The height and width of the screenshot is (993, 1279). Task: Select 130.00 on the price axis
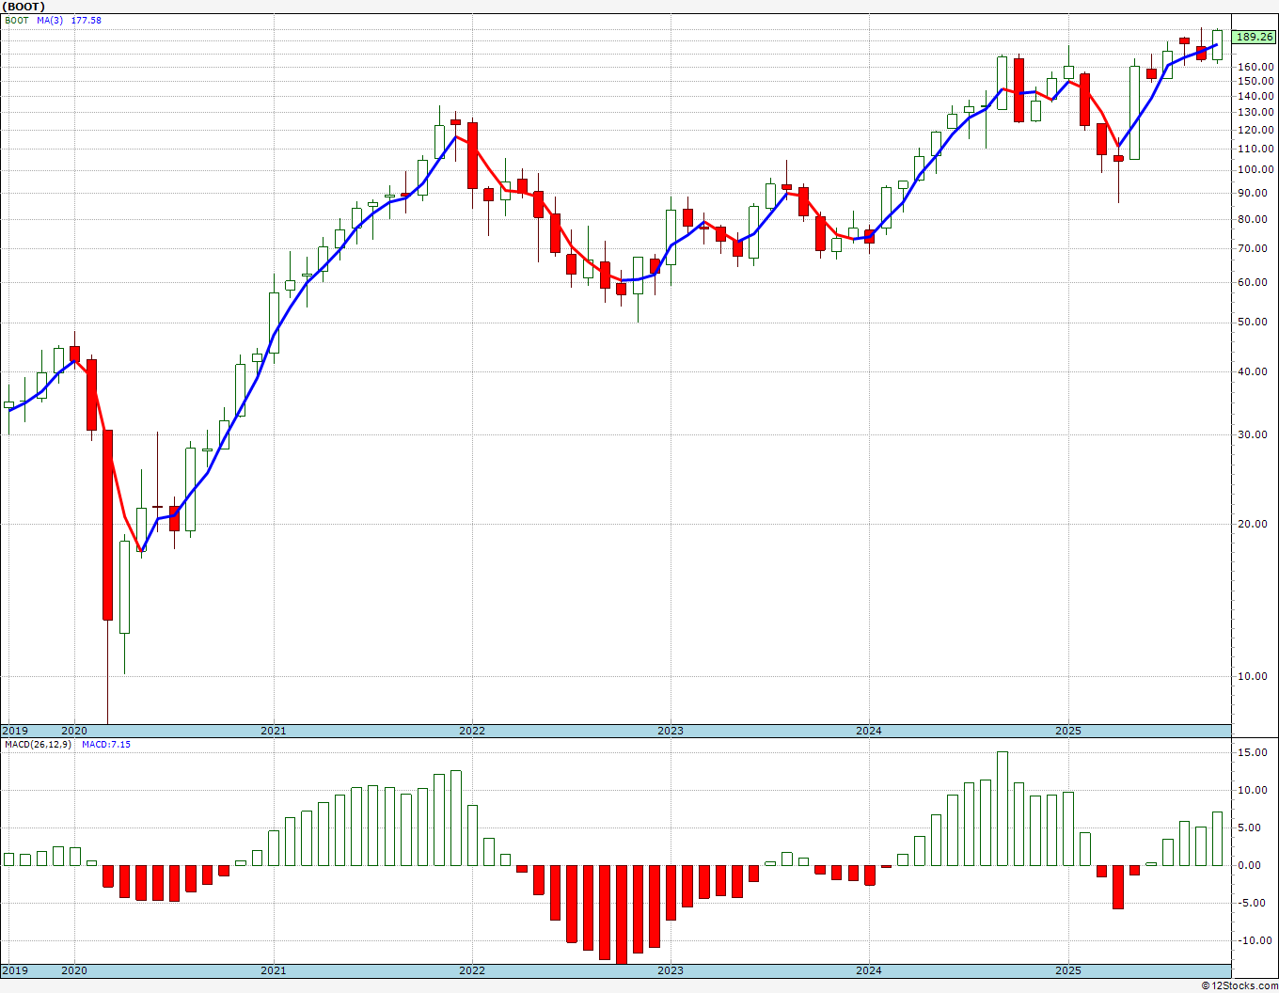(1256, 112)
